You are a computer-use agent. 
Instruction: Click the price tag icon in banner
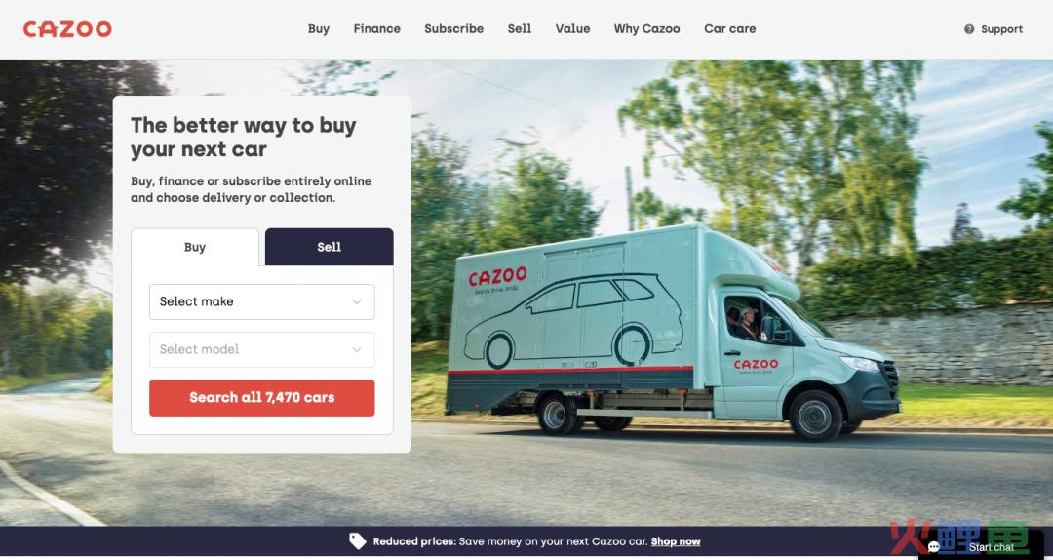pyautogui.click(x=357, y=541)
